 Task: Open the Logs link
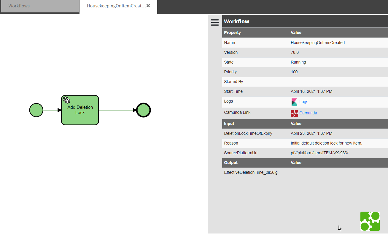tap(304, 102)
